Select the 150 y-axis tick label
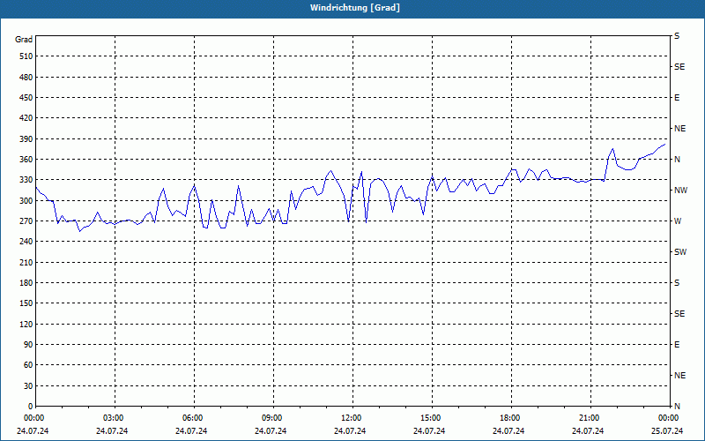 [26, 303]
